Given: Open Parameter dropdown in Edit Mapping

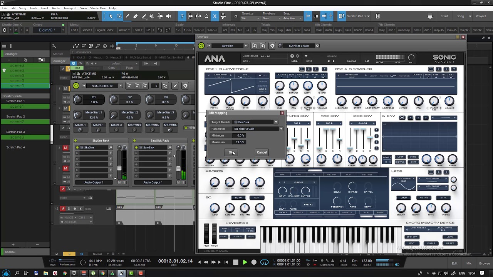Looking at the screenshot, I should tap(281, 129).
